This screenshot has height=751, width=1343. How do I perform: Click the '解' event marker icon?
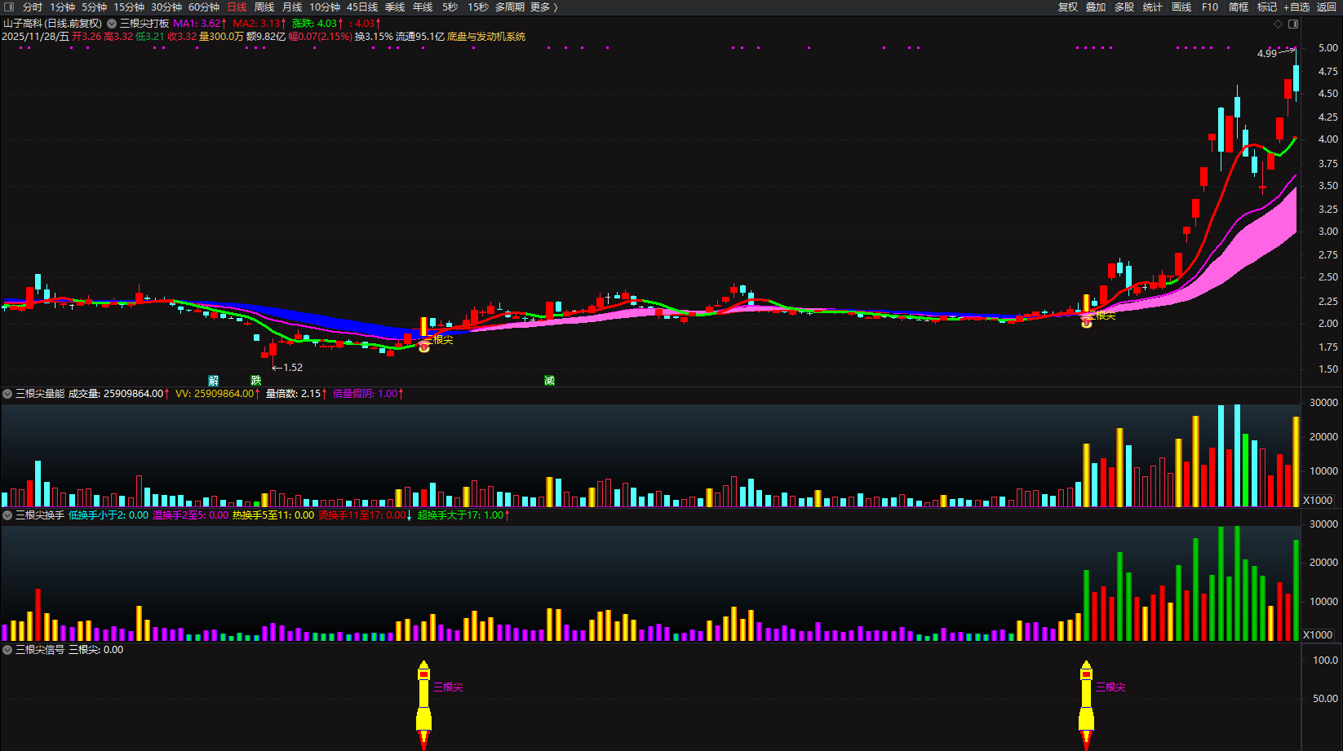pyautogui.click(x=214, y=381)
